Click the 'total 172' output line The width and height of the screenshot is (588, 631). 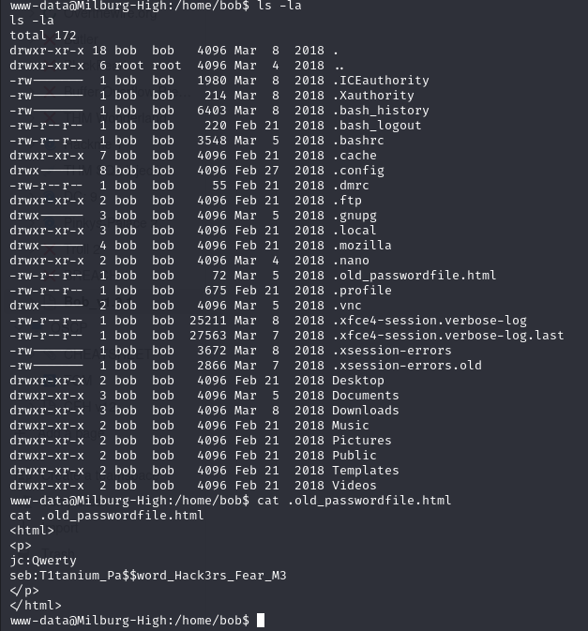tap(43, 36)
